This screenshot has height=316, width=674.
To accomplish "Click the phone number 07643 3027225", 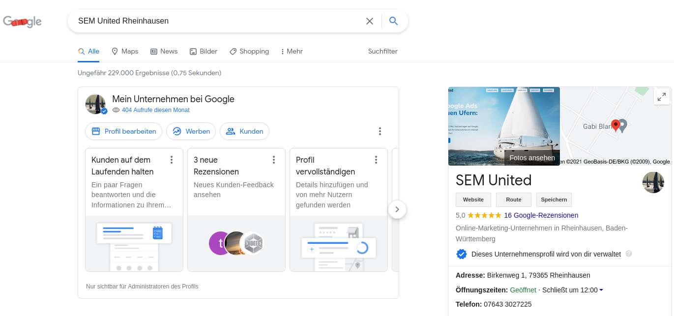I will (508, 304).
